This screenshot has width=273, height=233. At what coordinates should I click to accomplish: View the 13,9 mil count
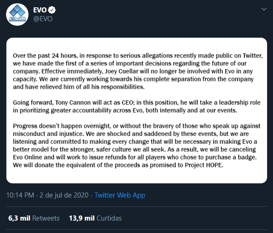pyautogui.click(x=81, y=218)
